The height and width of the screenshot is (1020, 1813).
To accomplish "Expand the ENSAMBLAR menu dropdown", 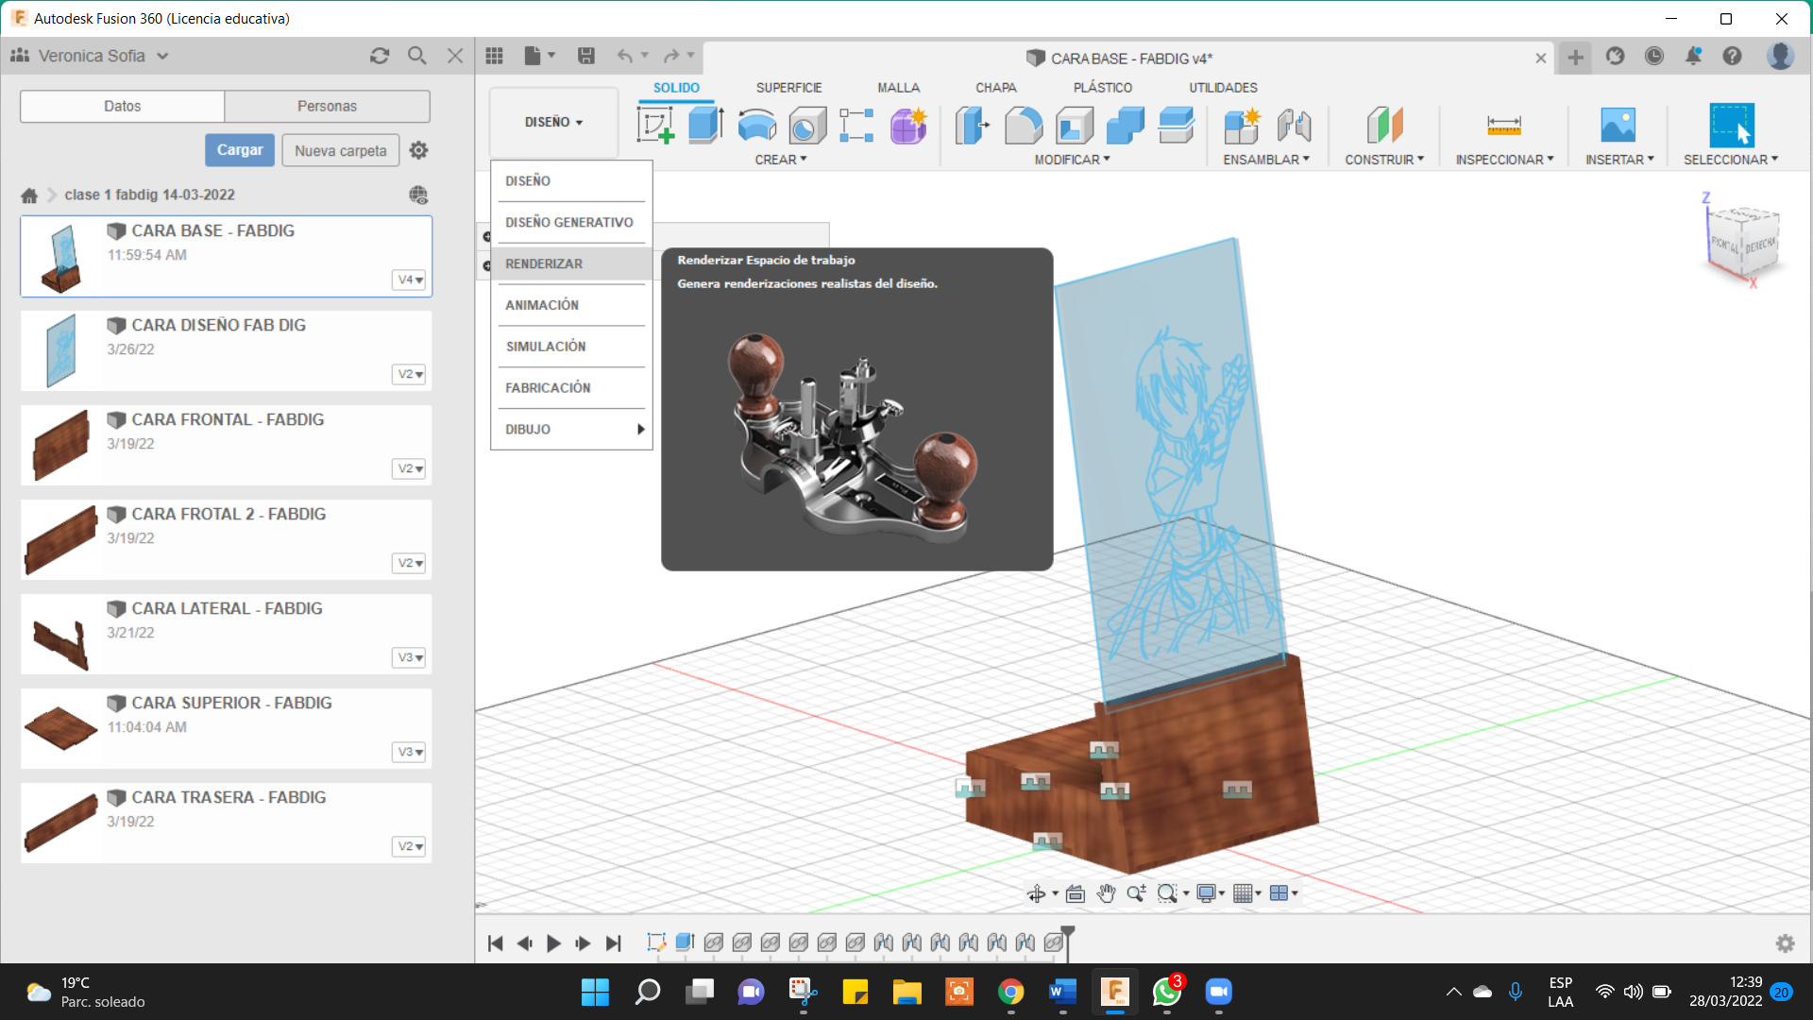I will [x=1266, y=160].
